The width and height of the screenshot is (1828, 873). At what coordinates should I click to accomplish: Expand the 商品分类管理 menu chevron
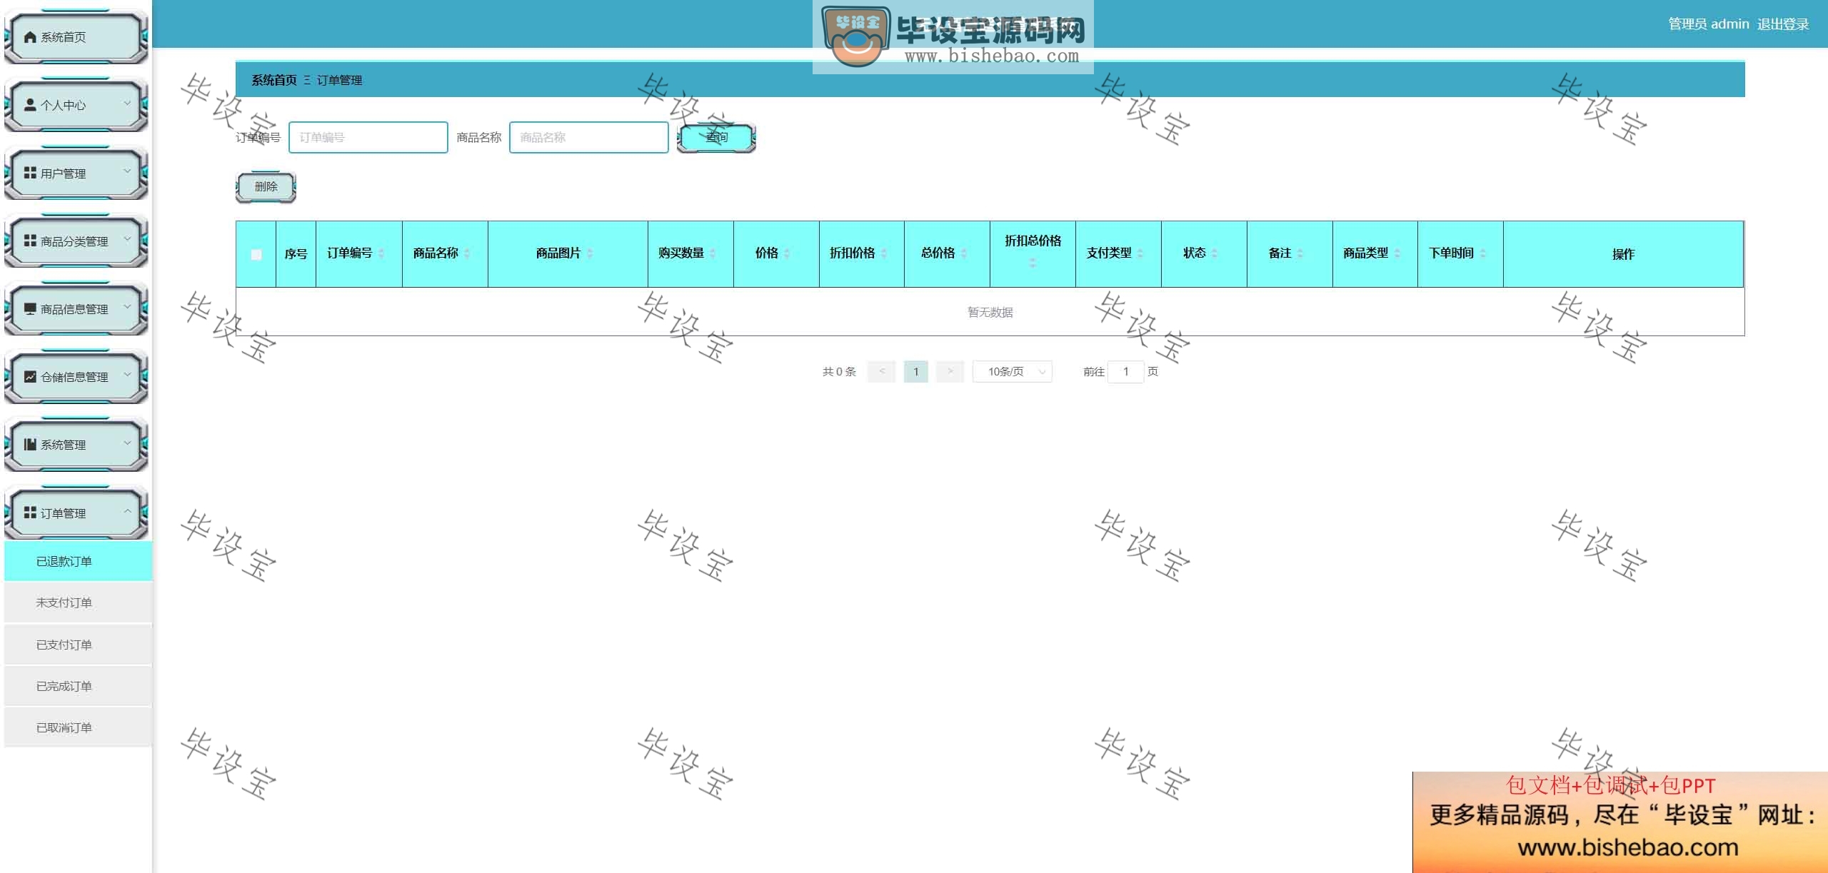127,239
